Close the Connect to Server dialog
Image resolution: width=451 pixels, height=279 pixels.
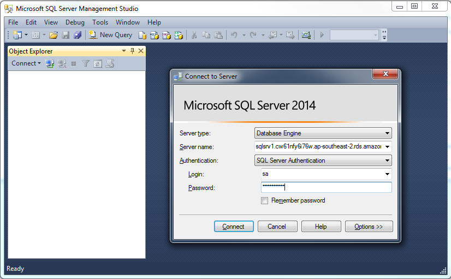click(385, 74)
